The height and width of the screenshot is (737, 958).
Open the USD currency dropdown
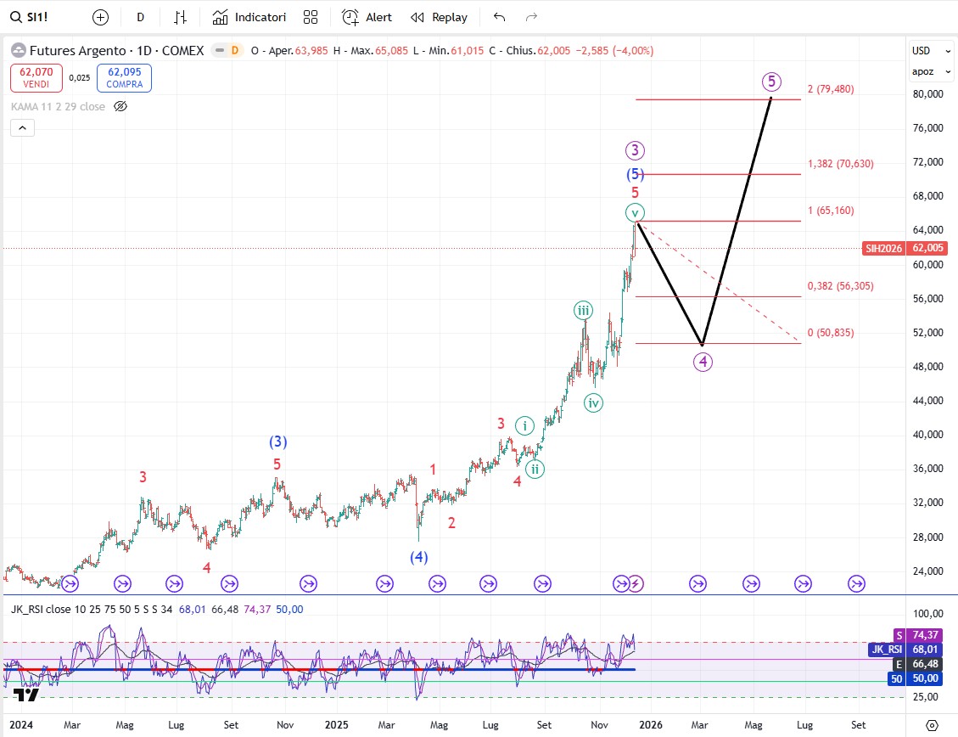pyautogui.click(x=922, y=51)
